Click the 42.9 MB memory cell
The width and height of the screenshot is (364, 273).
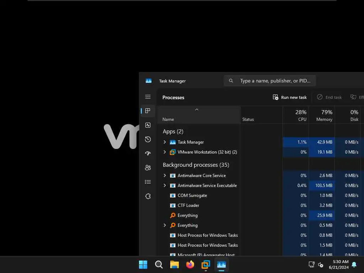(x=322, y=142)
